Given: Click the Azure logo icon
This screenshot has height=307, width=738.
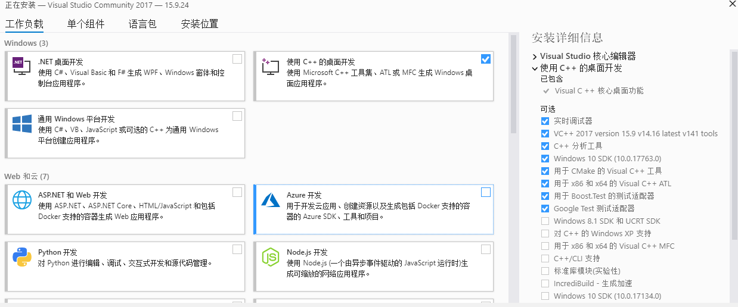Looking at the screenshot, I should [271, 201].
